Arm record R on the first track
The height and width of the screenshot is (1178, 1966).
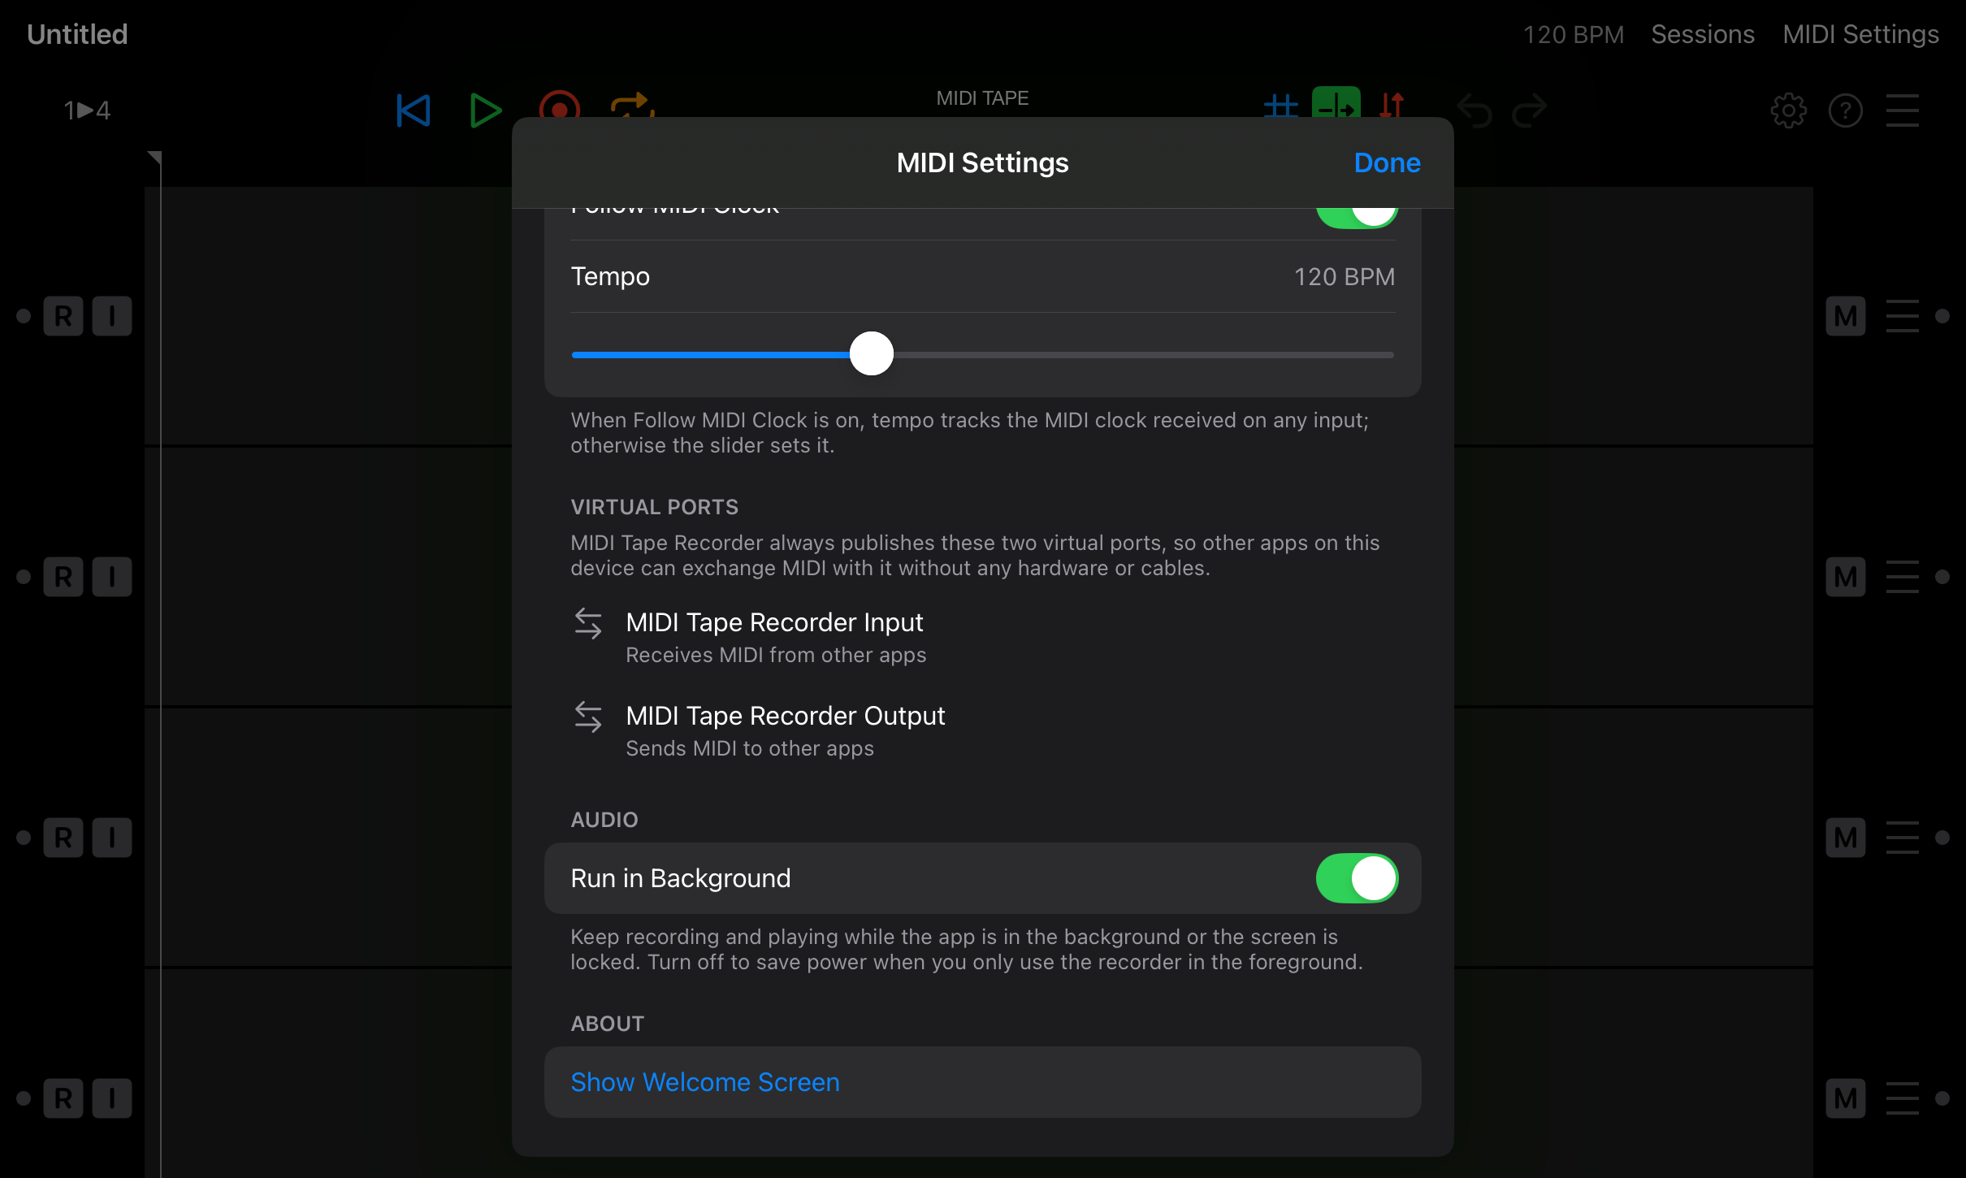pos(63,316)
